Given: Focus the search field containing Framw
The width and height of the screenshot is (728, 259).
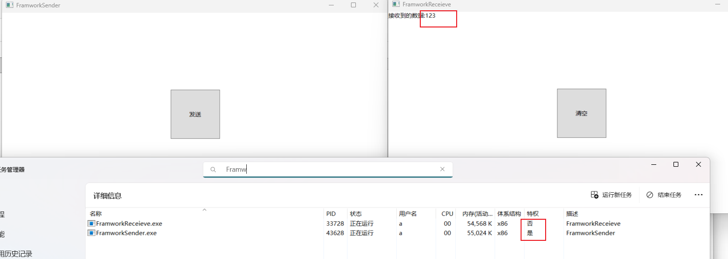Looking at the screenshot, I should click(324, 170).
